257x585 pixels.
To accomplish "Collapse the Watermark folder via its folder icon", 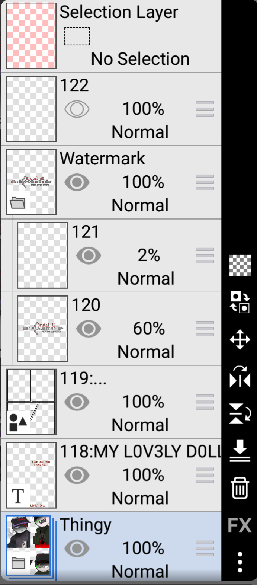I will [x=18, y=203].
